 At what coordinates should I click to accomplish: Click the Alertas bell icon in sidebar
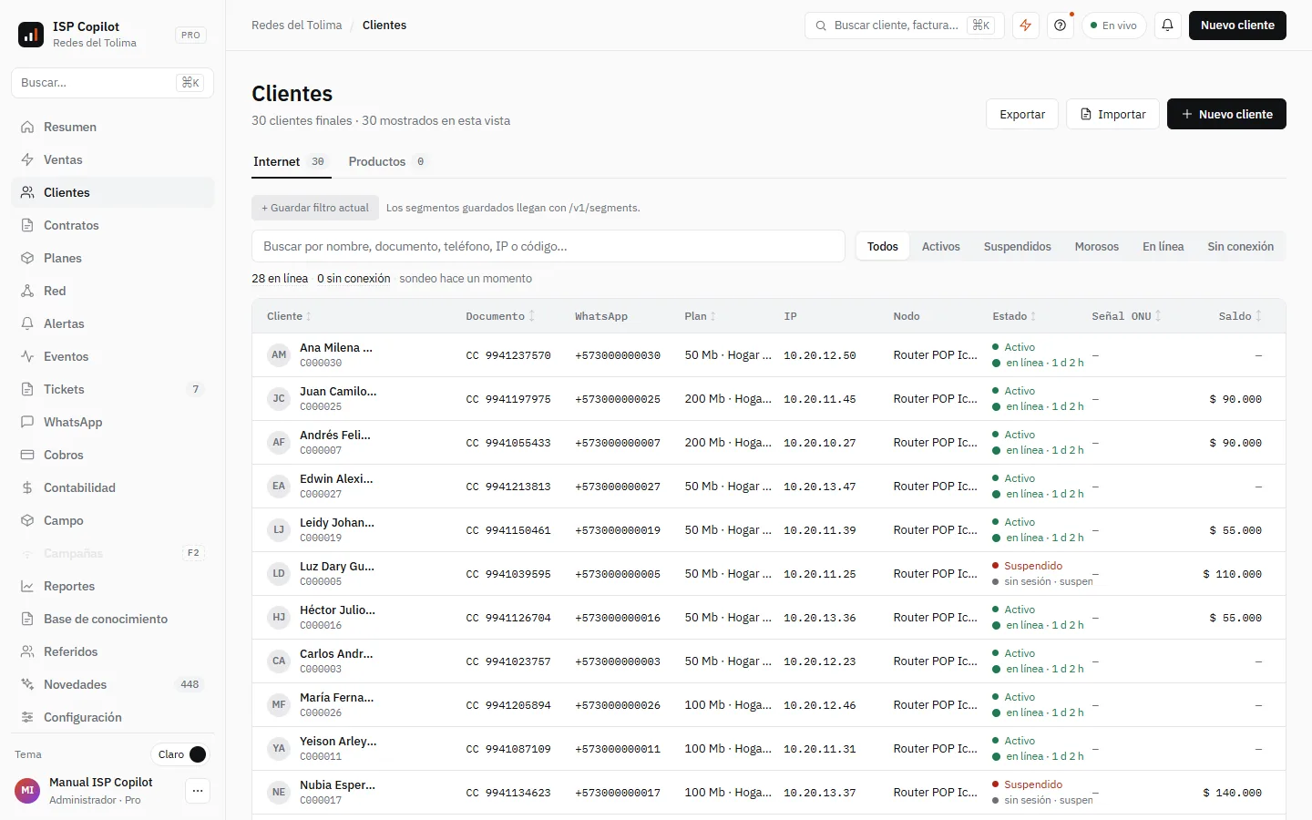point(27,323)
